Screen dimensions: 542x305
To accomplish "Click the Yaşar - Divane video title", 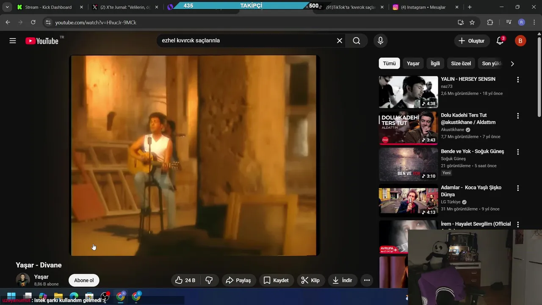I will pos(39,265).
